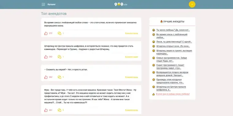233x116 pixels.
Task: Click thumbs-up icon beside 'найду свою любовь'
Action: [x=154, y=94]
